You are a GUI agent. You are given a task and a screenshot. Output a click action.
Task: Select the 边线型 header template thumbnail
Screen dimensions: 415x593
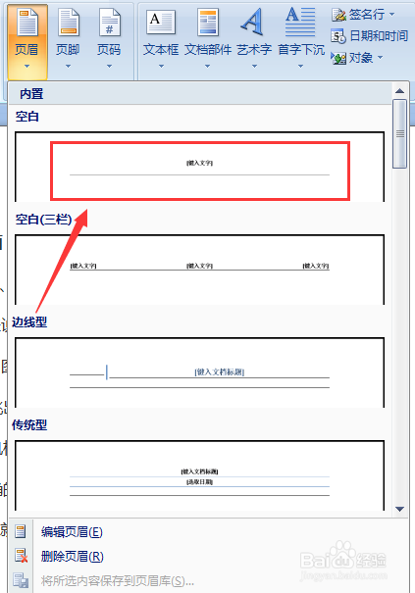point(199,372)
